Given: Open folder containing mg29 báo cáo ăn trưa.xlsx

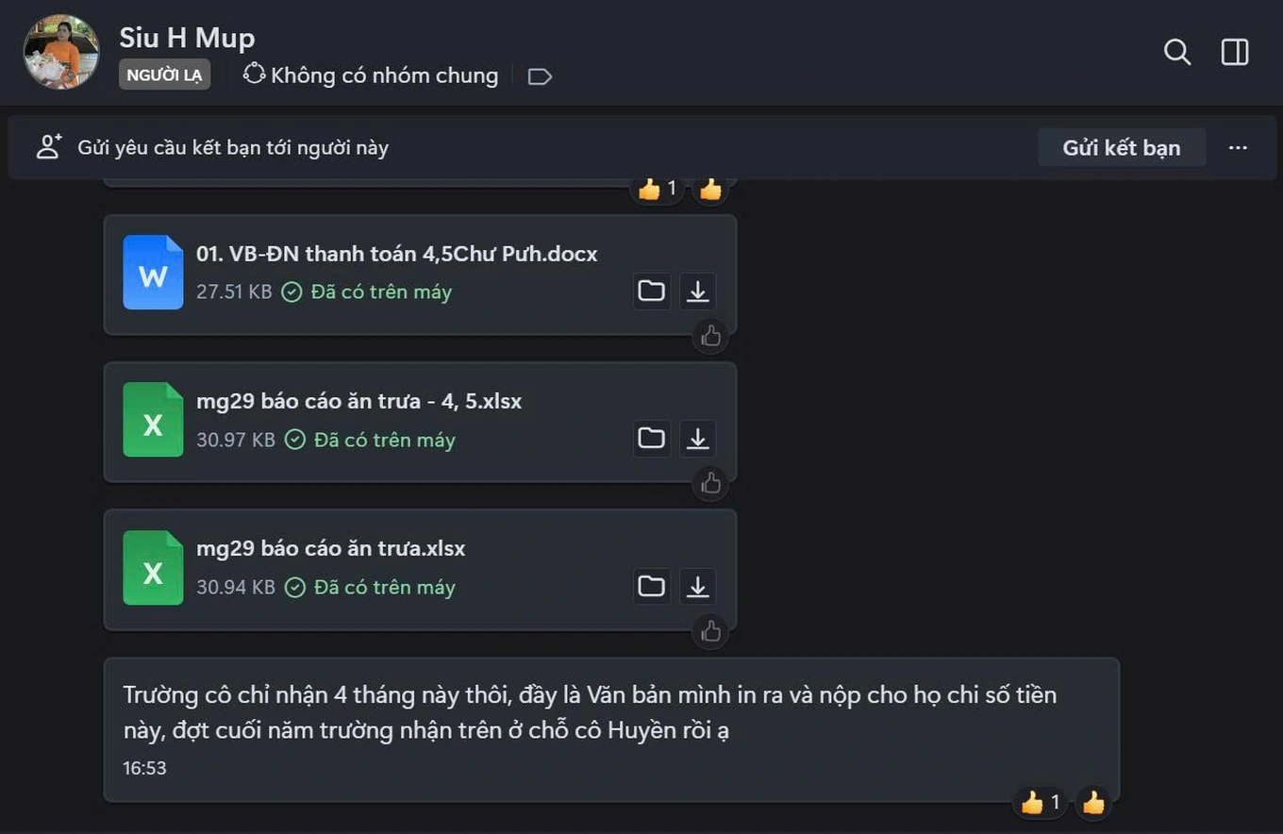Looking at the screenshot, I should pyautogui.click(x=651, y=587).
